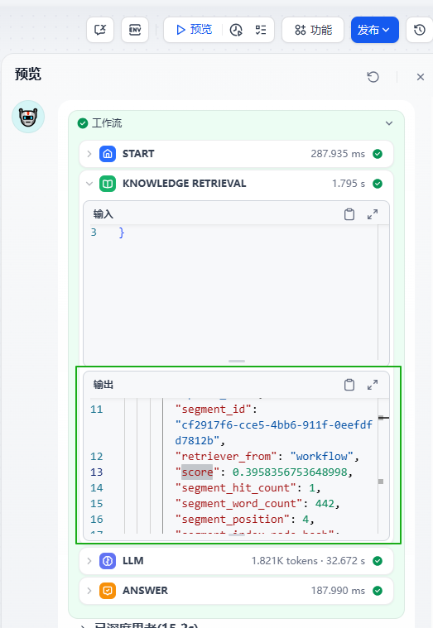
Task: Click the restart preview refresh icon
Action: coord(373,76)
